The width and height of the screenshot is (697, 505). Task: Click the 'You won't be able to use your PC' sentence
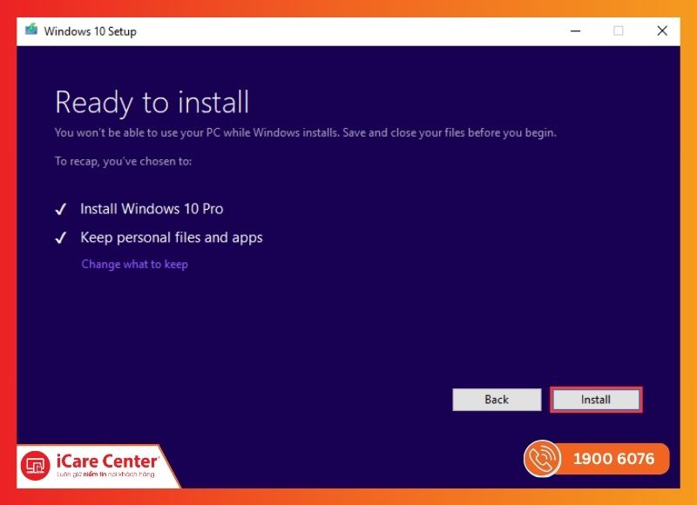pyautogui.click(x=306, y=133)
